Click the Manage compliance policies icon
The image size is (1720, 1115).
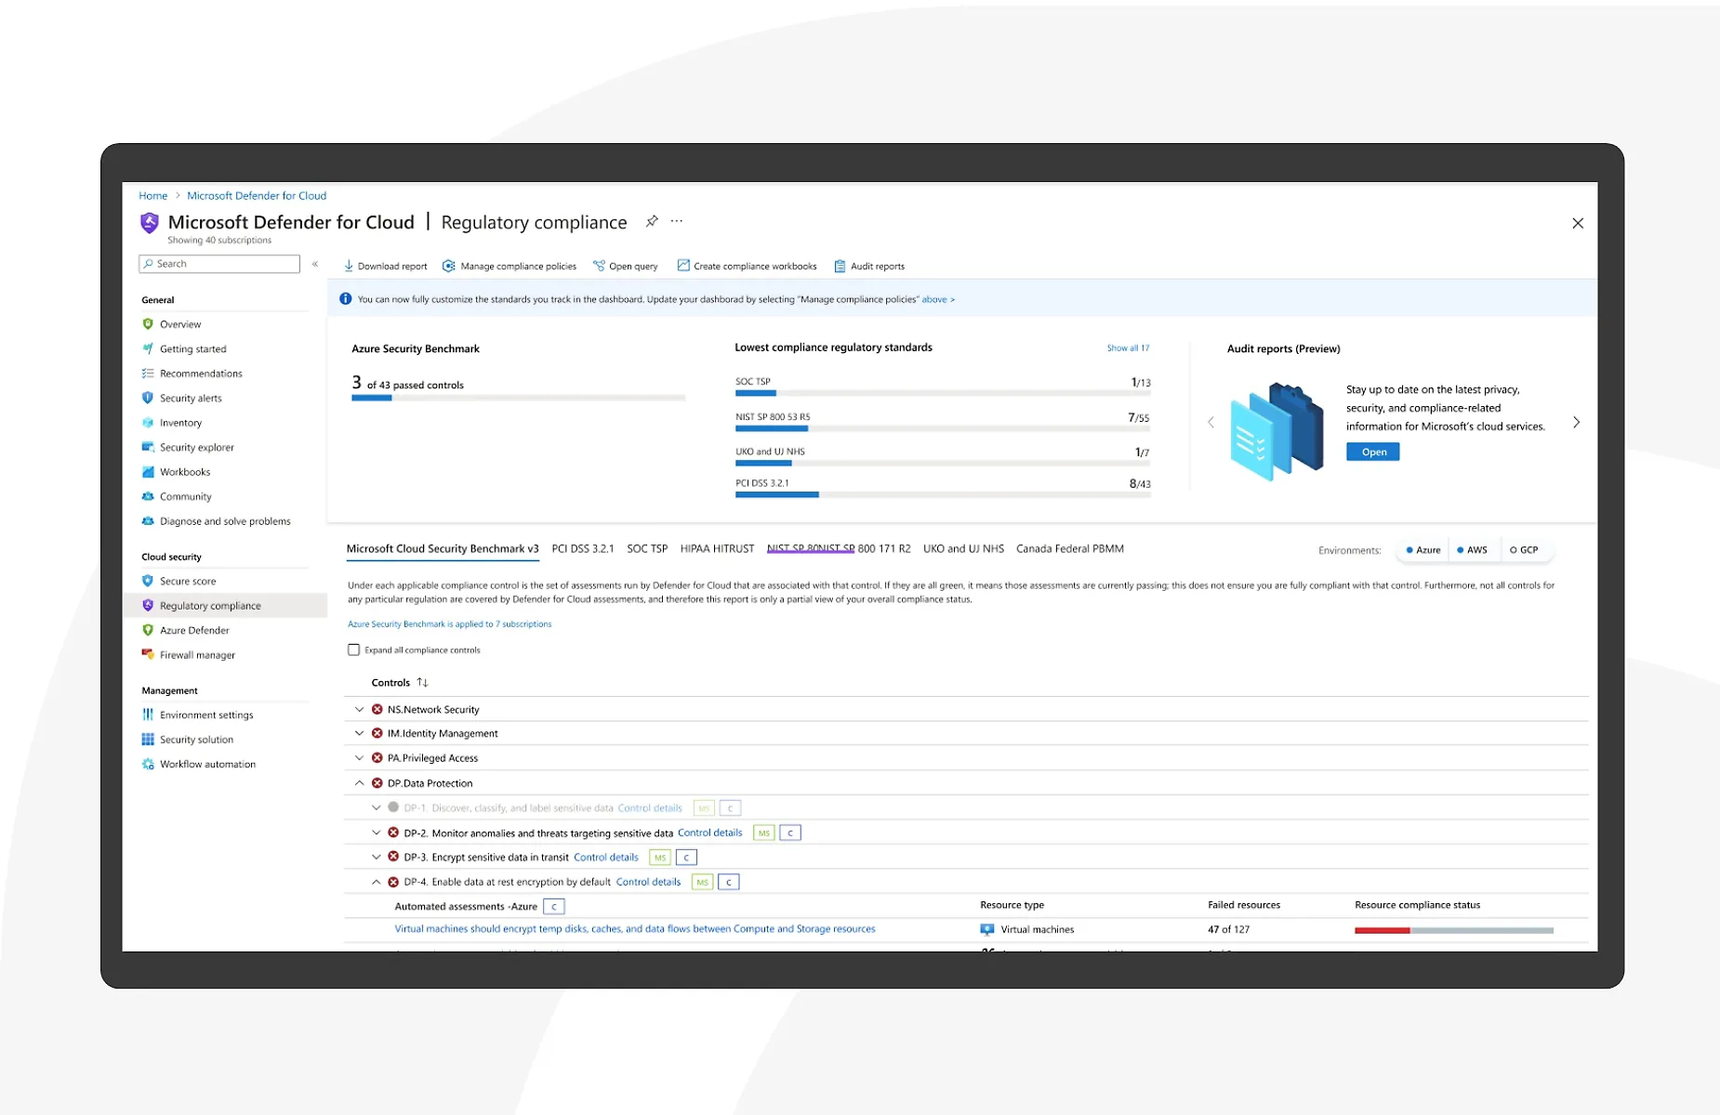tap(449, 266)
